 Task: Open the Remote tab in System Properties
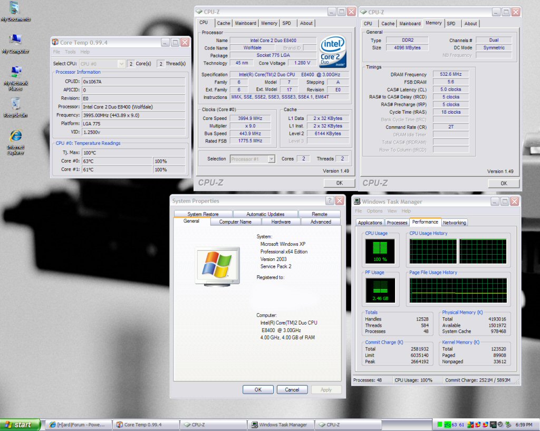(319, 214)
